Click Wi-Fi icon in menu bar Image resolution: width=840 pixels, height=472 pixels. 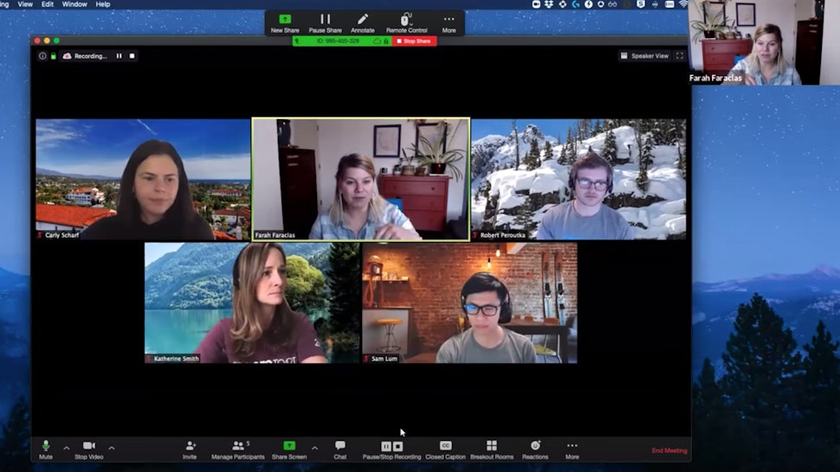pyautogui.click(x=683, y=4)
